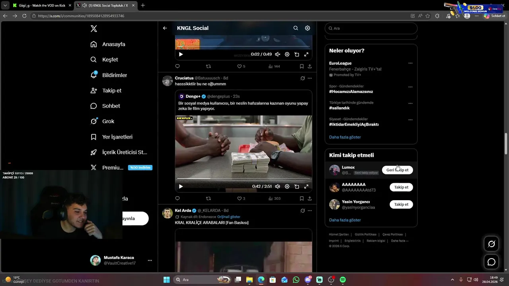This screenshot has width=509, height=286.
Task: Follow AAAAAAAA with Takip et
Action: 401,187
